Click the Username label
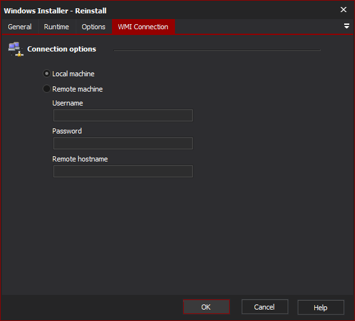The height and width of the screenshot is (321, 355). [x=67, y=103]
